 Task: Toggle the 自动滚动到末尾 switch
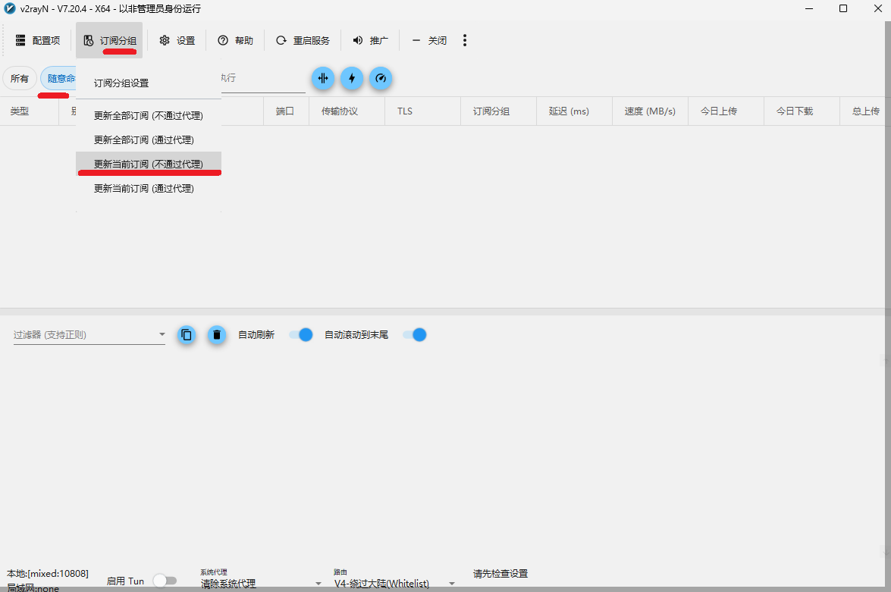pyautogui.click(x=415, y=334)
